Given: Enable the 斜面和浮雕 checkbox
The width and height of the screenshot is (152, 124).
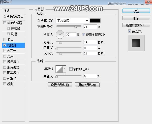Looking at the screenshot, I should click(5, 23).
